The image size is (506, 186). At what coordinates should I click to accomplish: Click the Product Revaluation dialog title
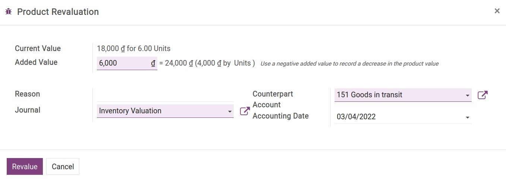[x=58, y=12]
